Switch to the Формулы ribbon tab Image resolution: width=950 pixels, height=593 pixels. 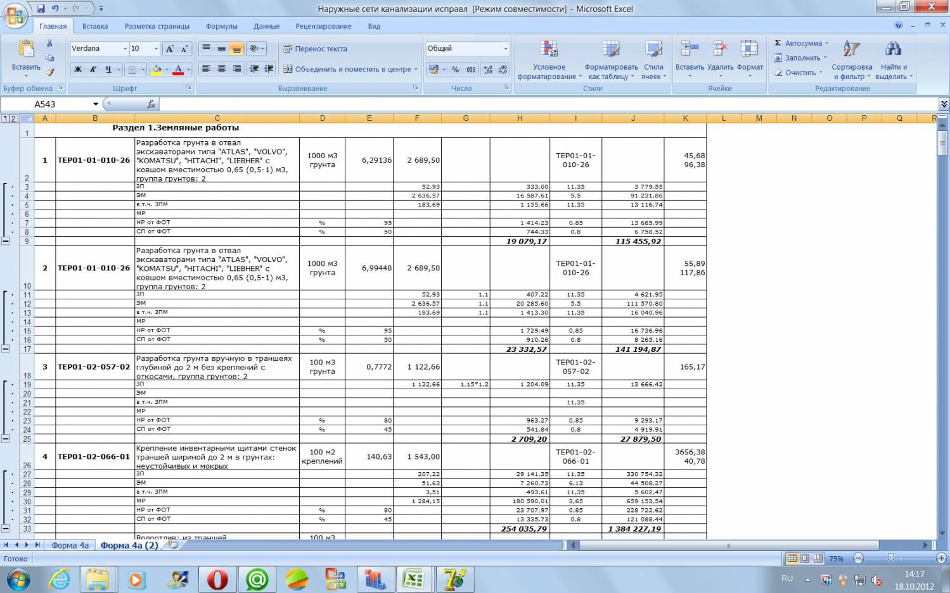(x=221, y=27)
